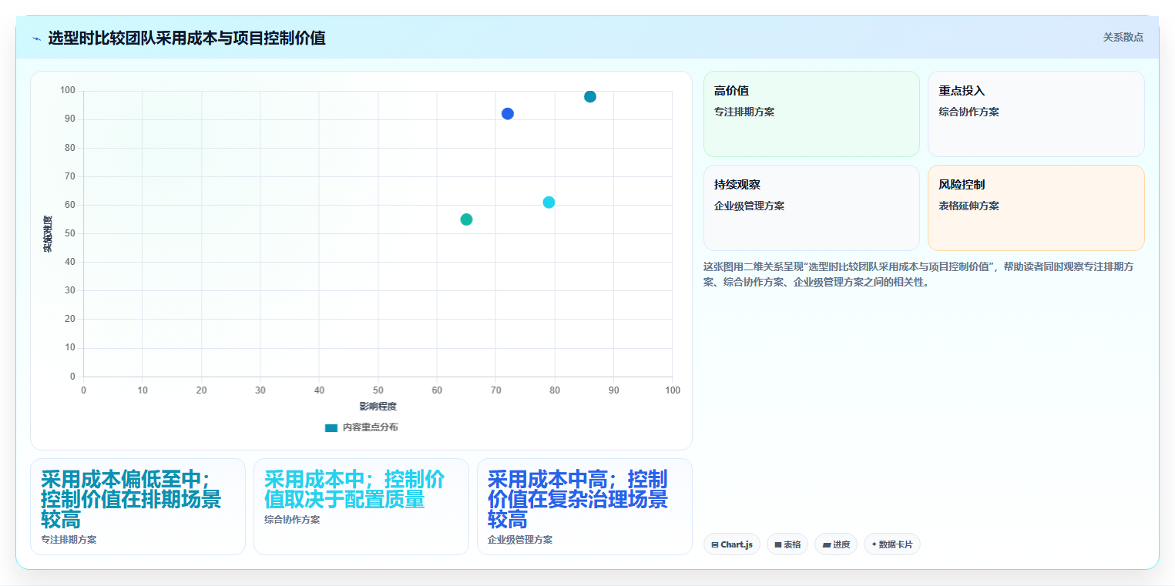This screenshot has width=1175, height=586.
Task: Click the lightning icon beside the title
Action: (36, 39)
